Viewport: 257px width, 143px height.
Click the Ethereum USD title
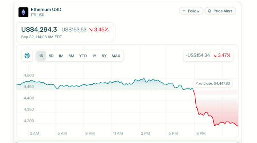click(46, 10)
